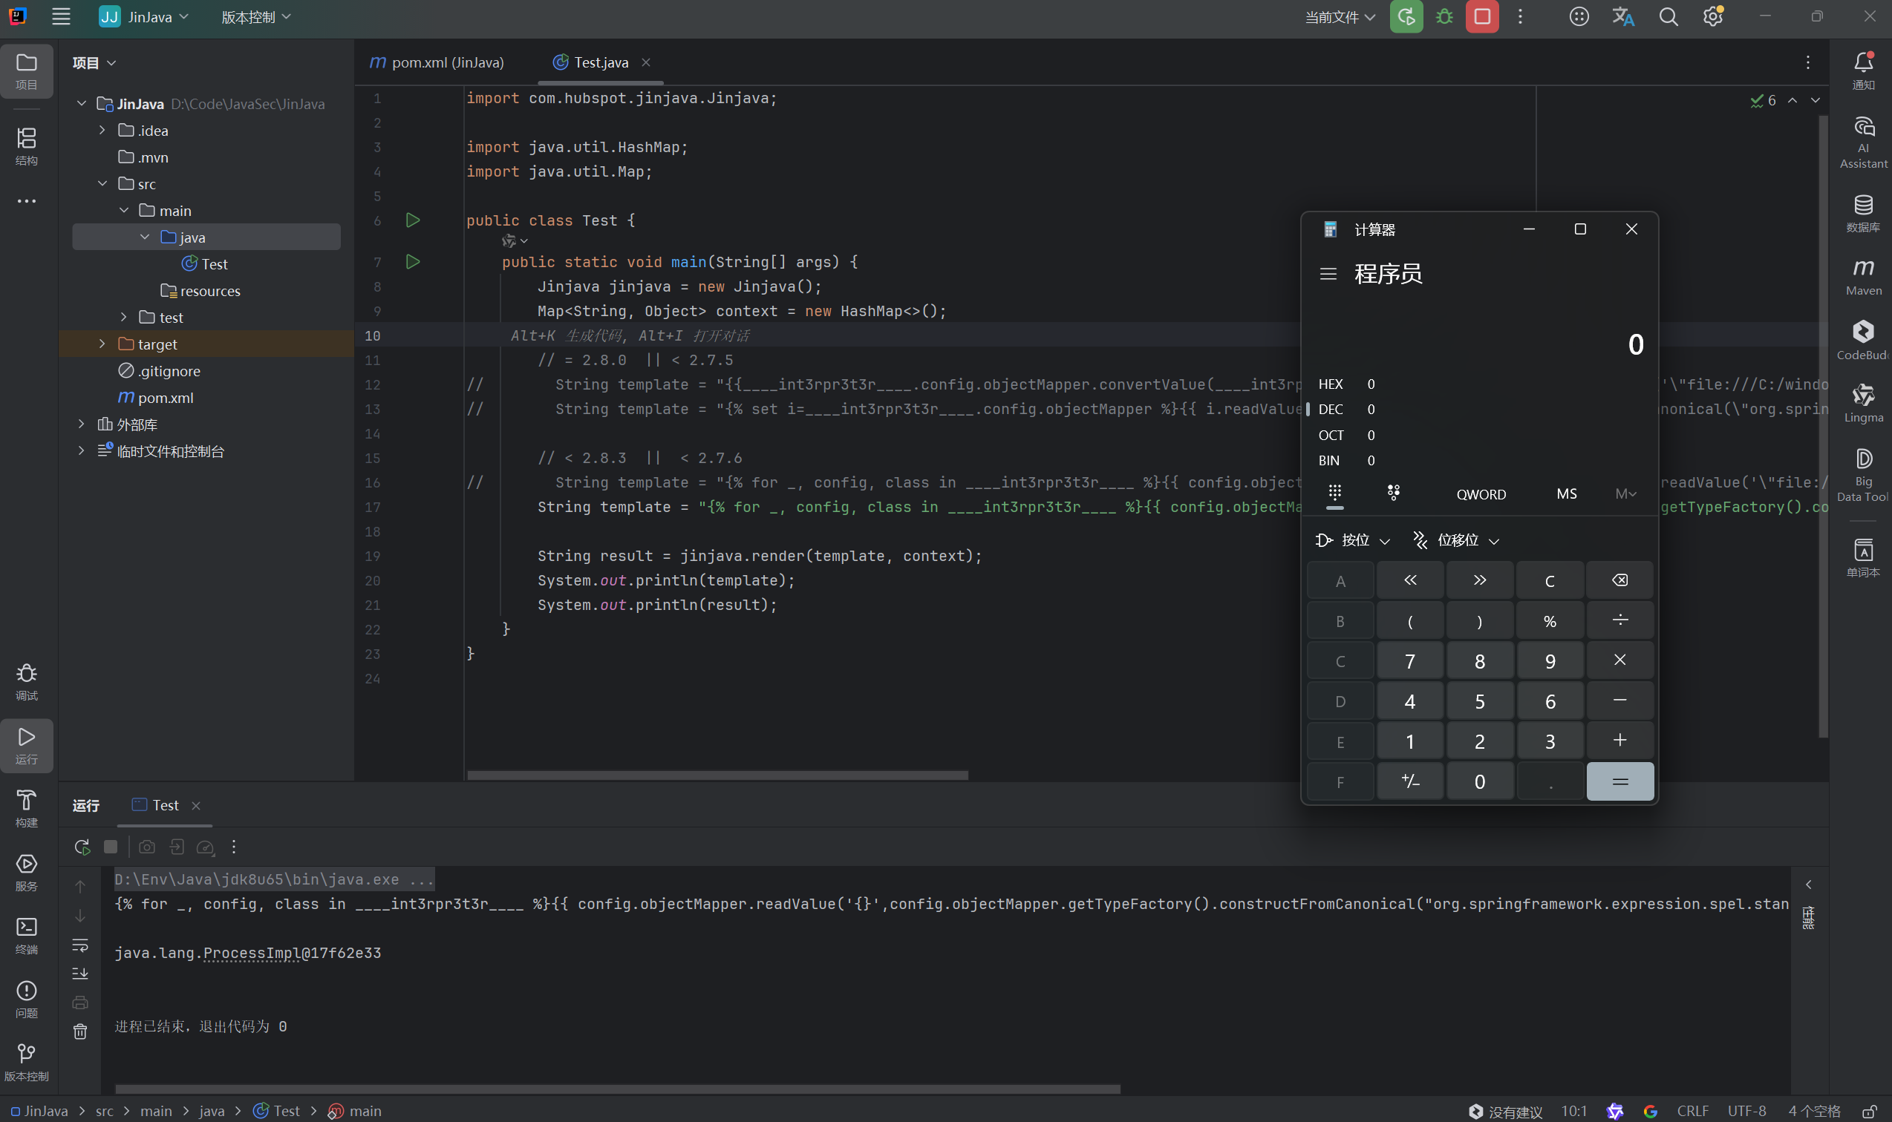Select DEC number base in calculator
Screen dimensions: 1892x1122
1330,409
